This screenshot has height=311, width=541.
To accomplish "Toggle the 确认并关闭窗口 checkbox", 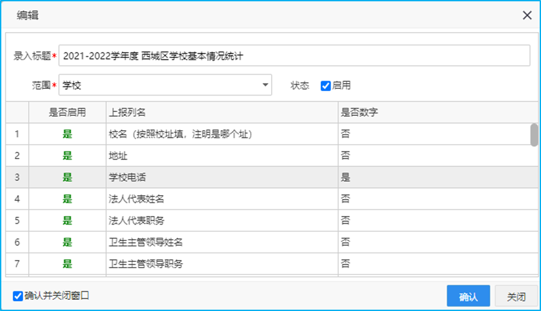I will [18, 296].
